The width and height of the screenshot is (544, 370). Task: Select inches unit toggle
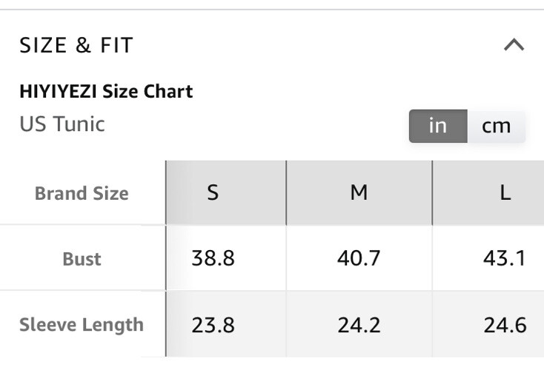point(438,126)
